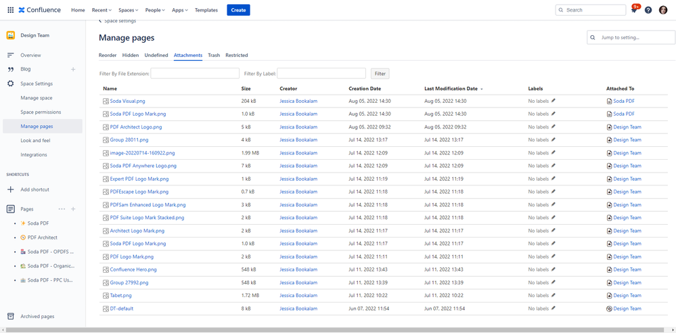
Task: Open the app switcher grid icon
Action: [10, 10]
